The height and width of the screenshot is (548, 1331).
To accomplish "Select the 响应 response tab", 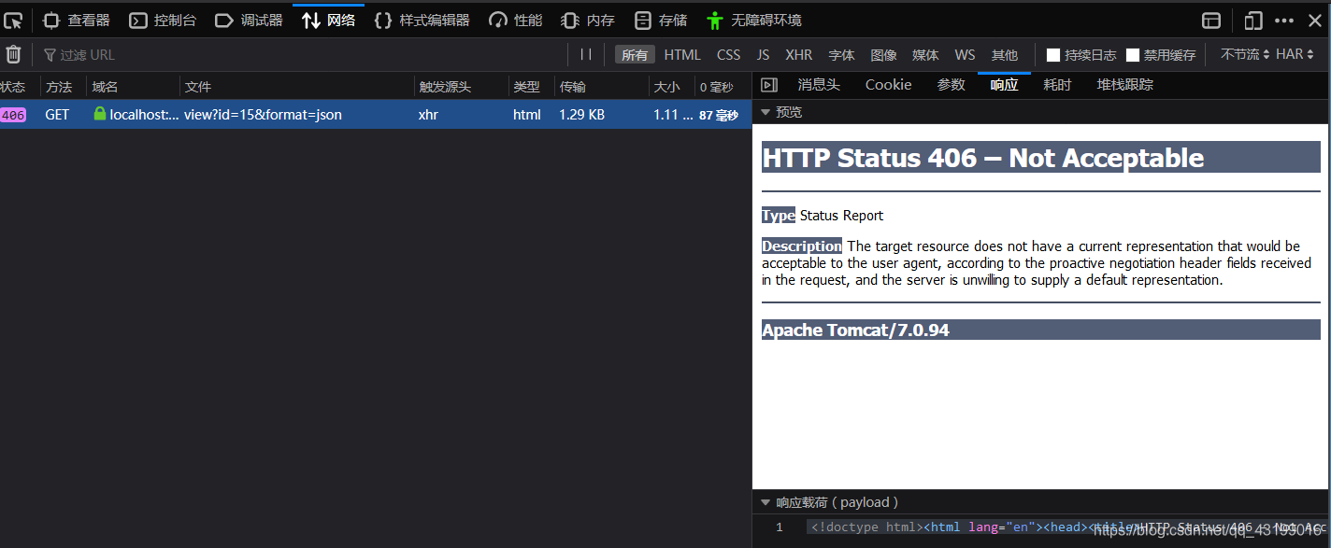I will pos(1005,85).
